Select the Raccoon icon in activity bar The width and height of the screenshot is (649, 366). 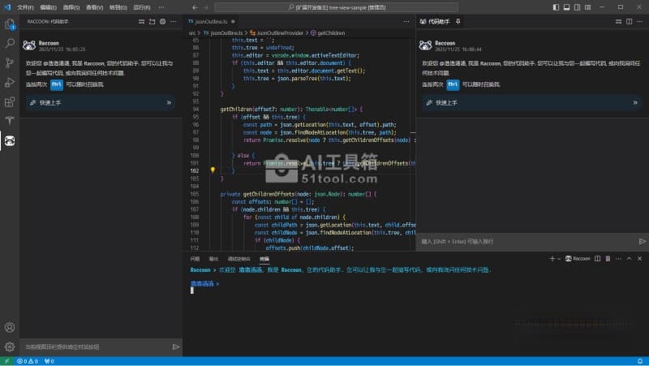(10, 141)
